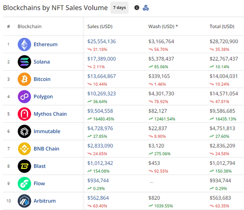Click Solana sales value $17,389,000
The width and height of the screenshot is (244, 210).
pyautogui.click(x=102, y=59)
